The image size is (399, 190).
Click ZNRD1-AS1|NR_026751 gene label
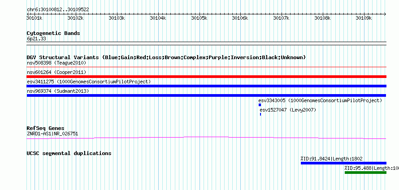pos(52,134)
